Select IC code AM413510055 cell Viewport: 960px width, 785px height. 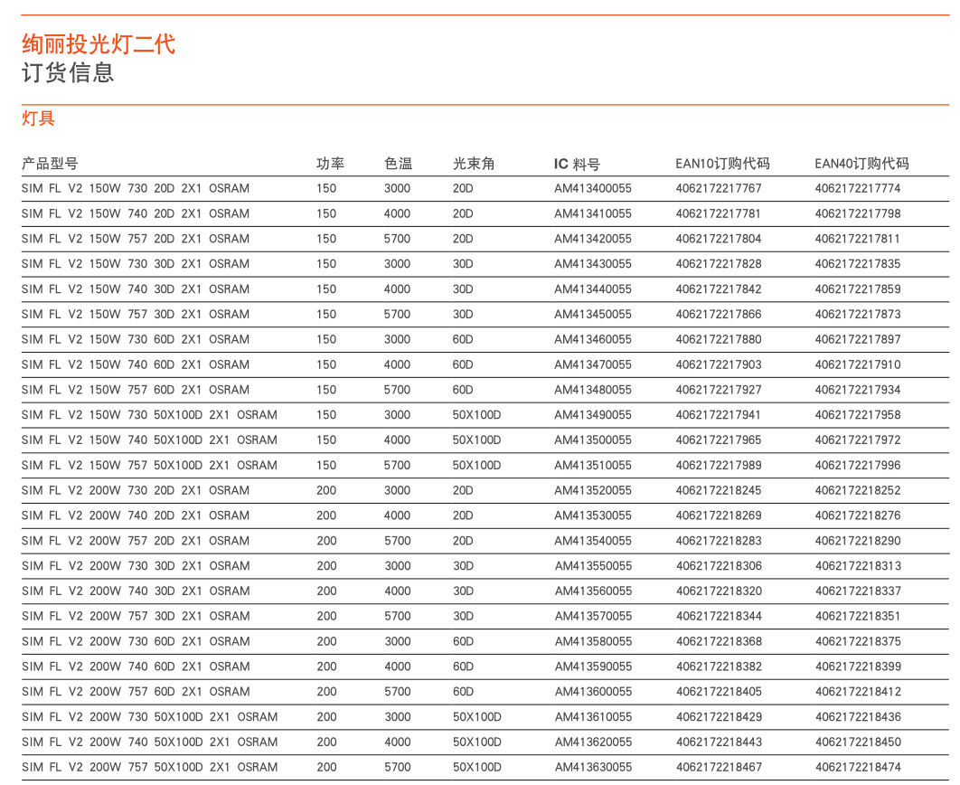coord(593,466)
